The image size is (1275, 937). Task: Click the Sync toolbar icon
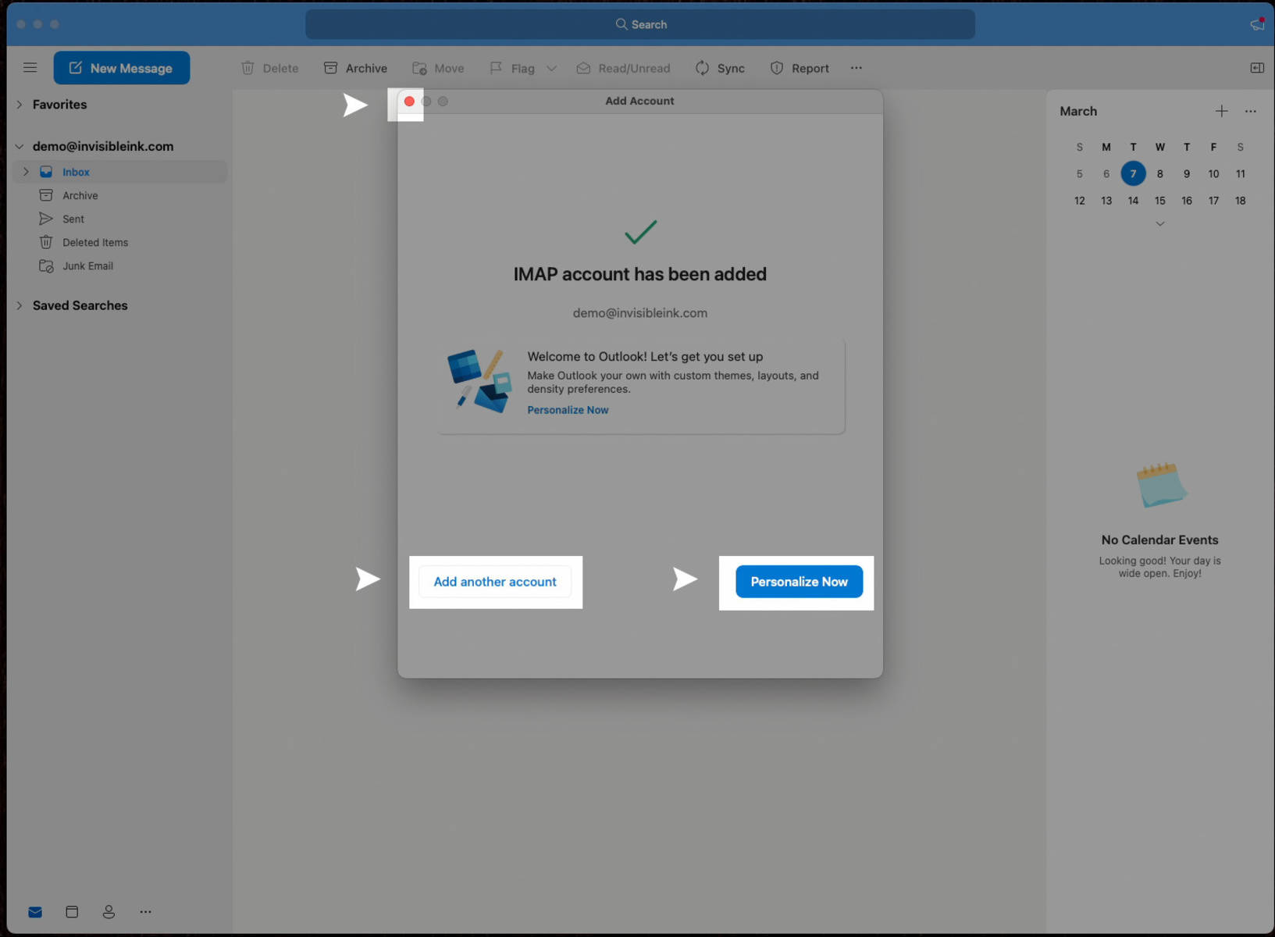click(702, 68)
